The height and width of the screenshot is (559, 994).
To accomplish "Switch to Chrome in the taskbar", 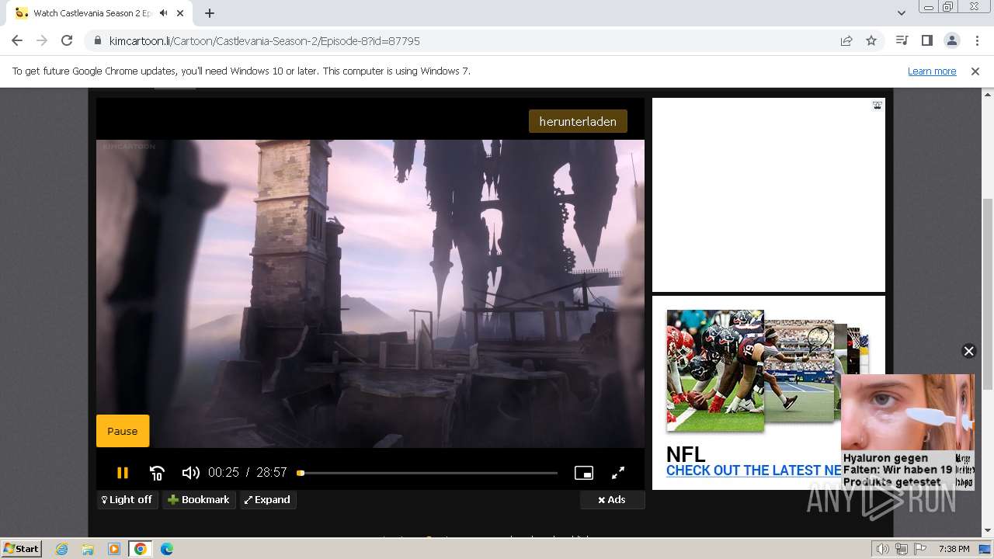I will click(x=141, y=549).
